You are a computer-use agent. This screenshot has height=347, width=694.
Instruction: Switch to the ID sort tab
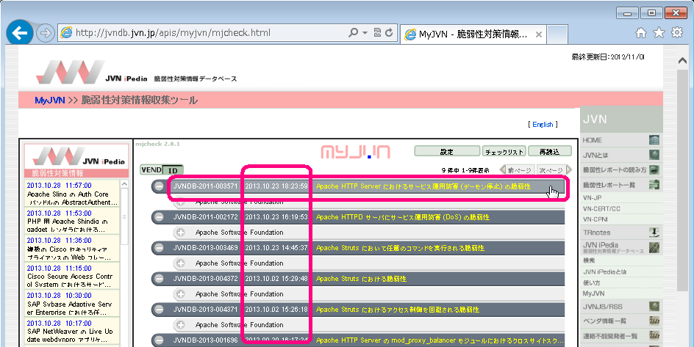173,170
